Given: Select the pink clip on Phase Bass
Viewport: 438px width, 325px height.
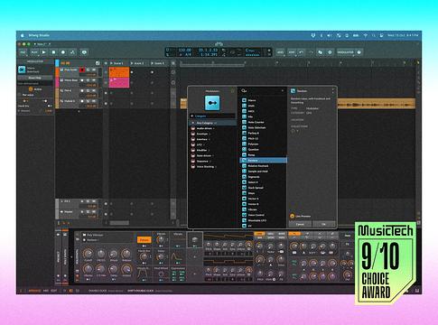Looking at the screenshot, I should click(x=119, y=82).
